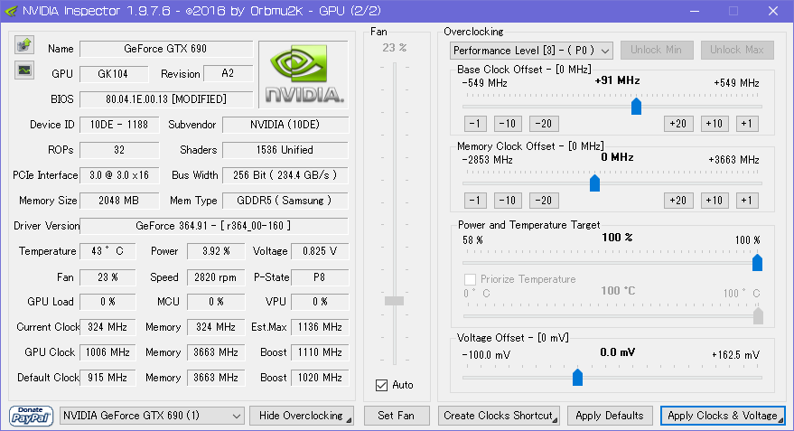
Task: Click Base Clock Offset -20 button
Action: pyautogui.click(x=544, y=124)
